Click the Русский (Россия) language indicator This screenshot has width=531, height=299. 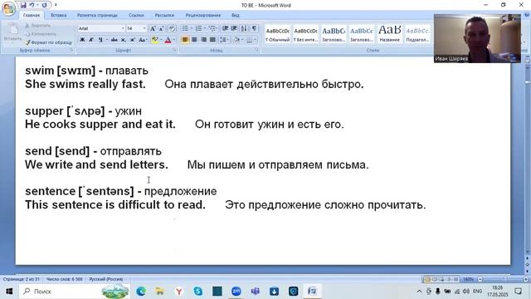(106, 279)
